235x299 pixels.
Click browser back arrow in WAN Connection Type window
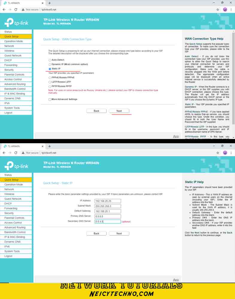point(4,10)
